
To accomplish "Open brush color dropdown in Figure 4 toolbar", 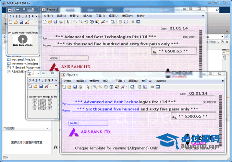I will 127,87.
